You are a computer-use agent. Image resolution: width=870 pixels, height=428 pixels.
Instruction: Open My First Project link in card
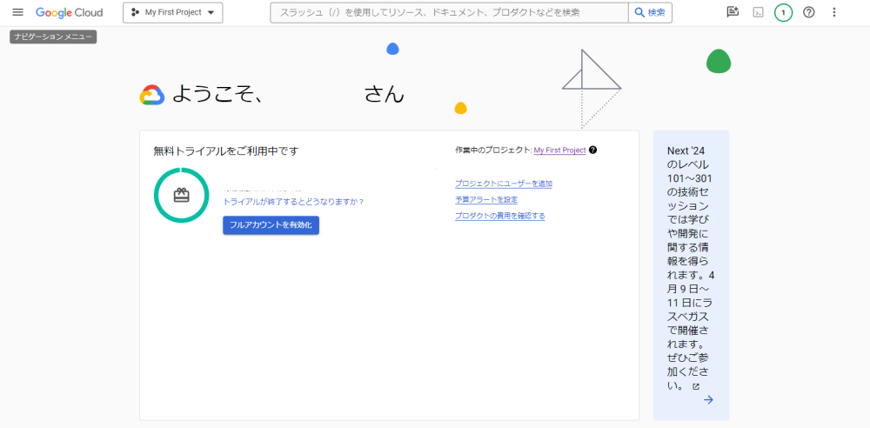click(559, 150)
